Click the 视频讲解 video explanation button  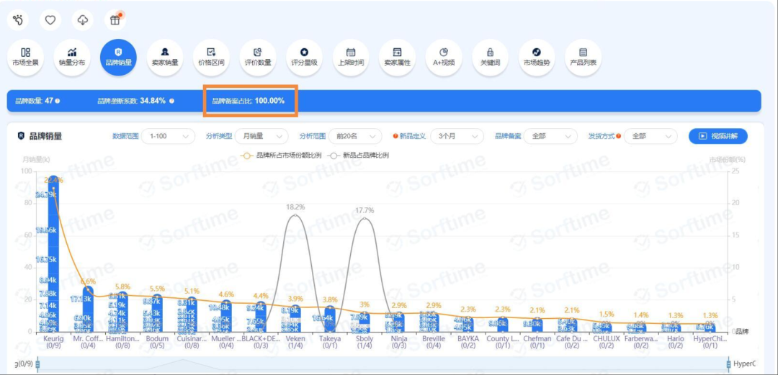click(x=718, y=136)
